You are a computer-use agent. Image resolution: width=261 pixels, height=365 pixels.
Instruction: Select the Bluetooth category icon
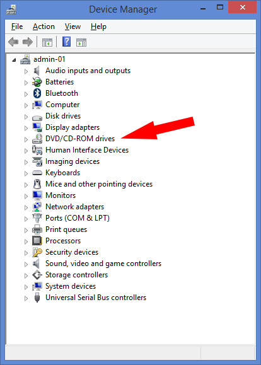click(37, 93)
